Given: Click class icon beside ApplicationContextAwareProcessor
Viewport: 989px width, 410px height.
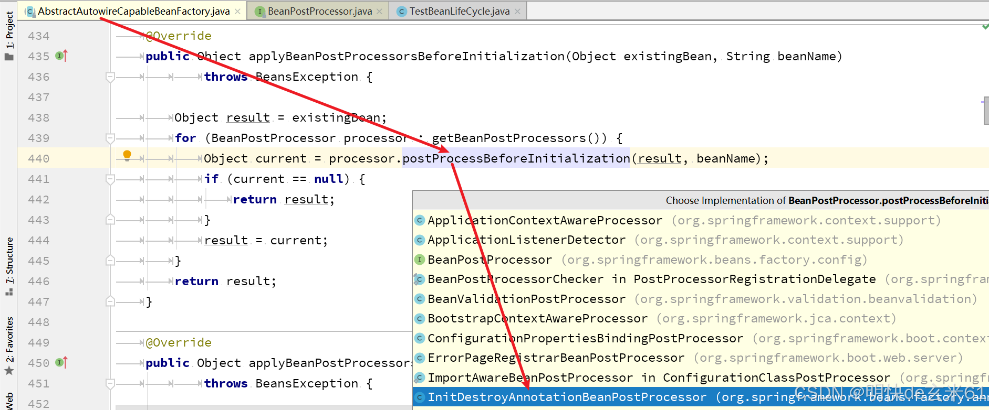Looking at the screenshot, I should tap(419, 220).
